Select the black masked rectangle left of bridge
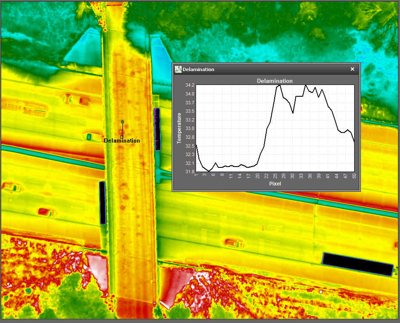Viewport: 400px width, 323px height. pyautogui.click(x=102, y=203)
